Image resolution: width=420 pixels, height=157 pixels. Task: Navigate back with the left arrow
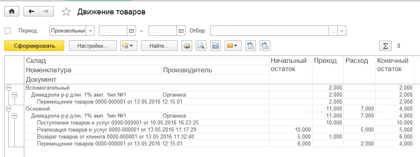[x=31, y=12]
